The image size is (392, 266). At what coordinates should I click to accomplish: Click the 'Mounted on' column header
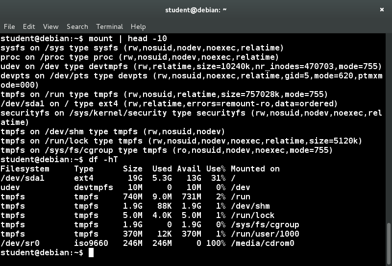tap(255, 169)
